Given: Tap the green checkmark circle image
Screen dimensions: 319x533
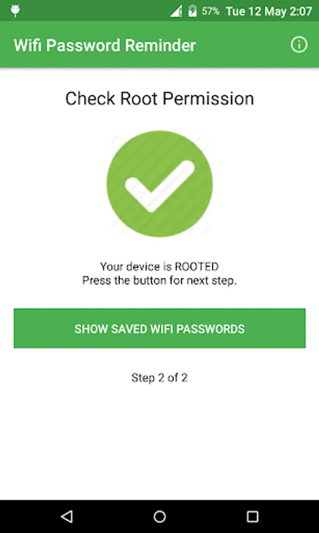Looking at the screenshot, I should point(159,184).
